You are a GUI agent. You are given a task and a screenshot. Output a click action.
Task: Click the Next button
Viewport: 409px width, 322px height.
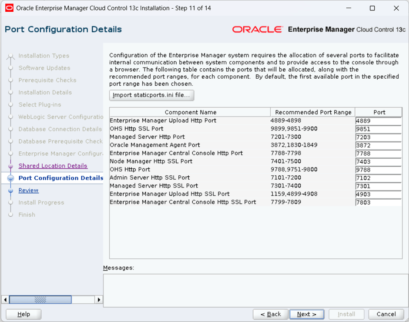[306, 314]
